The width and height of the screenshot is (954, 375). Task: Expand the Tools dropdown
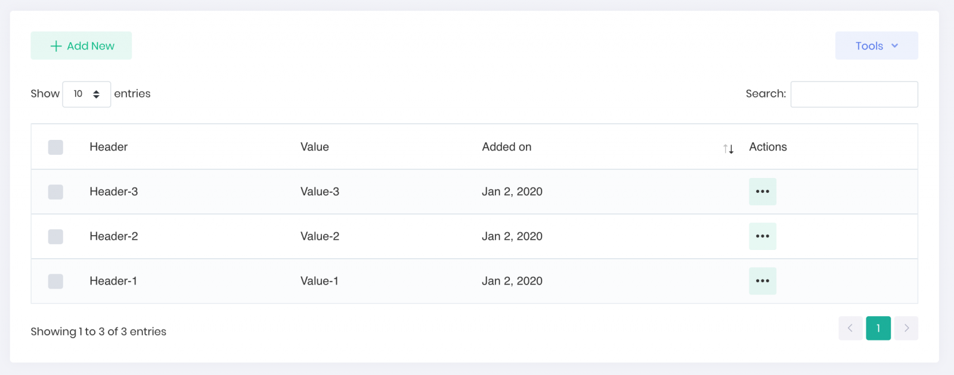[x=876, y=46]
